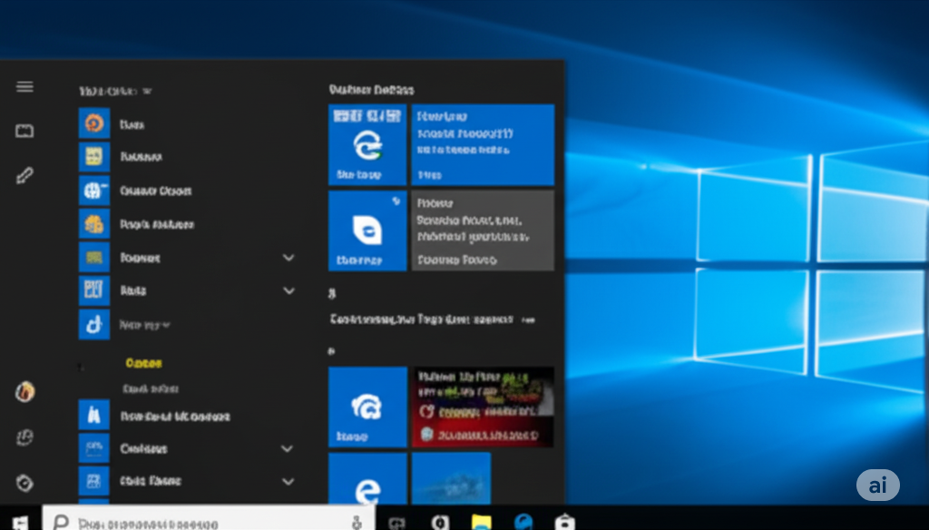Open the second-row blue tile with white leaf-shaped icon
Viewport: 929px width, 530px height.
pyautogui.click(x=367, y=231)
